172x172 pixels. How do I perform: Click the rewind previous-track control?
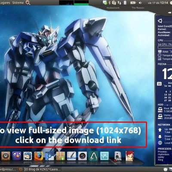click(x=169, y=12)
